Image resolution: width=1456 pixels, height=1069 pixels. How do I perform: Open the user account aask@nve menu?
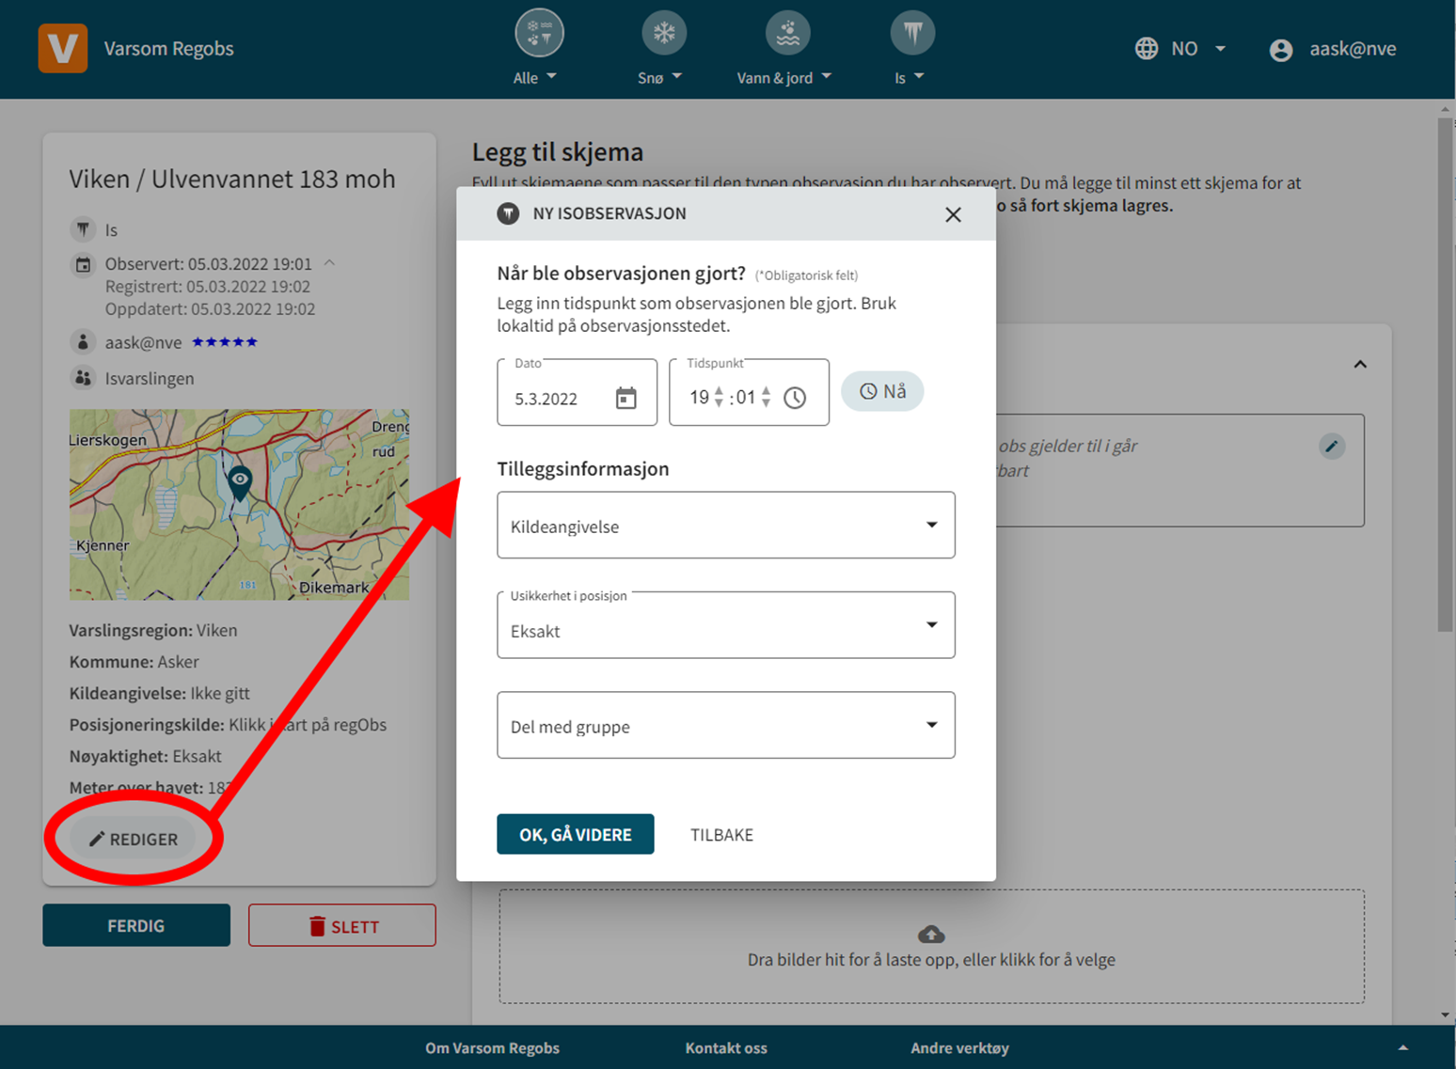(x=1333, y=49)
